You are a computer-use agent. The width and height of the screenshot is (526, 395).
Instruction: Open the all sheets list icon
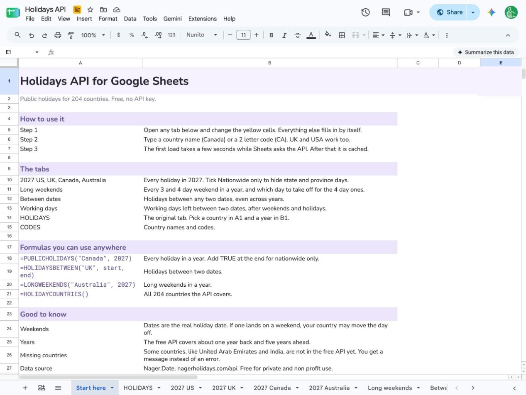point(58,388)
